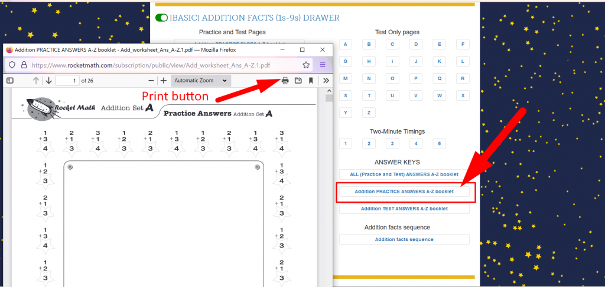Open Addition TEST ANSWERS A-Z booklet
The width and height of the screenshot is (605, 287).
[404, 209]
